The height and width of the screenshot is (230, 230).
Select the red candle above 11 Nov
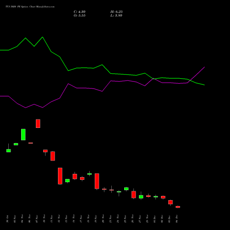coord(53,156)
